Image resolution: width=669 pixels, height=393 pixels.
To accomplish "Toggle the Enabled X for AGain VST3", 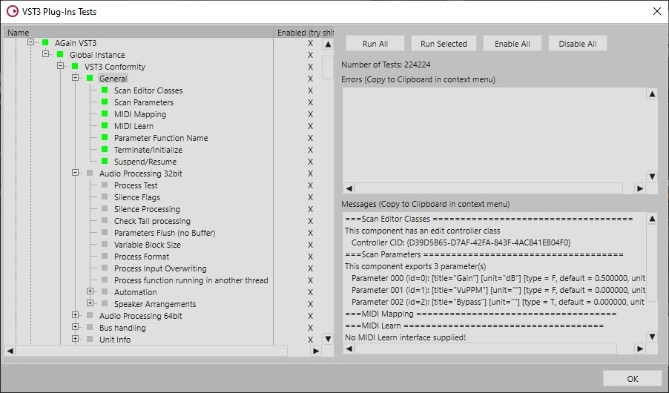I will click(310, 43).
